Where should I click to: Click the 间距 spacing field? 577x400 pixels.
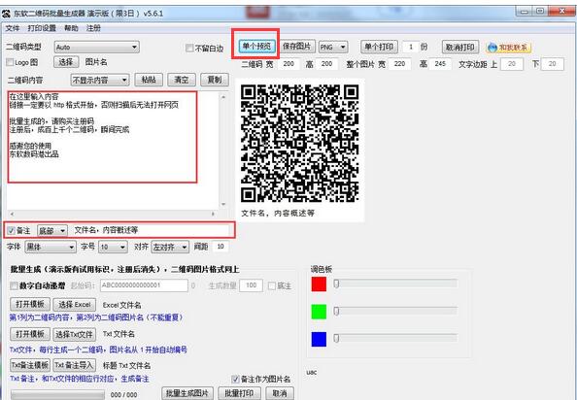point(221,247)
